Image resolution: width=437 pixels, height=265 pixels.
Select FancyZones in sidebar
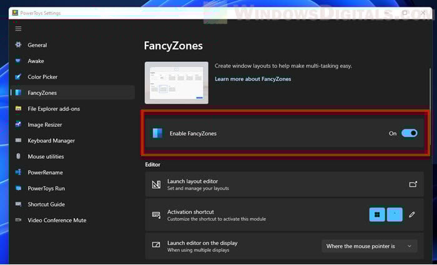(x=72, y=92)
